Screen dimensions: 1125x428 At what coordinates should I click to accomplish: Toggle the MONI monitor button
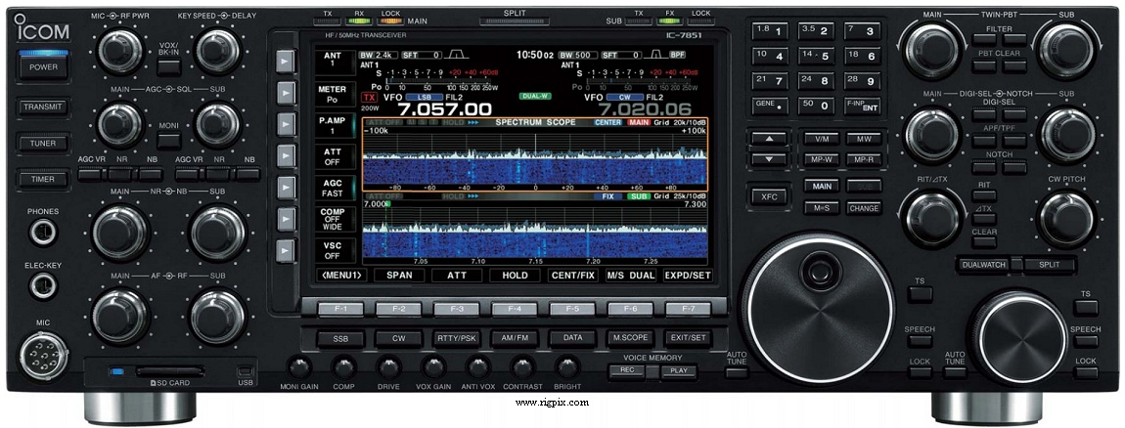click(x=168, y=141)
